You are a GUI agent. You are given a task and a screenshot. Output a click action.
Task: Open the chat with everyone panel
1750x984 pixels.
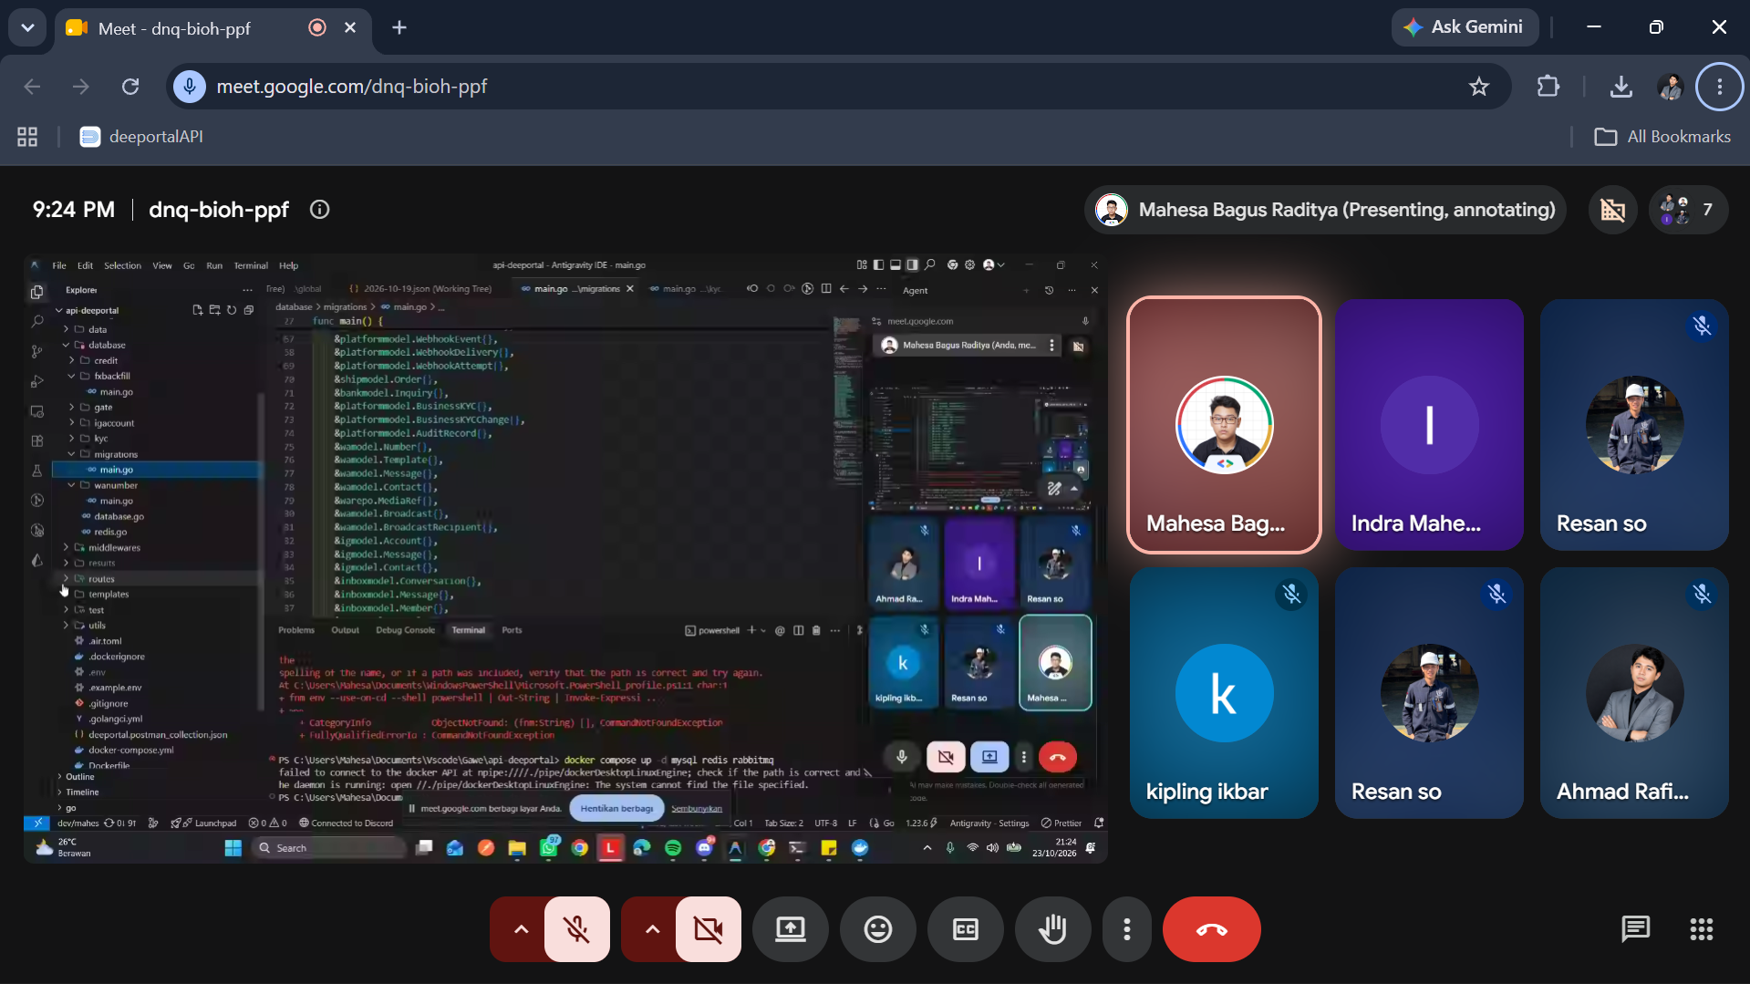point(1635,929)
